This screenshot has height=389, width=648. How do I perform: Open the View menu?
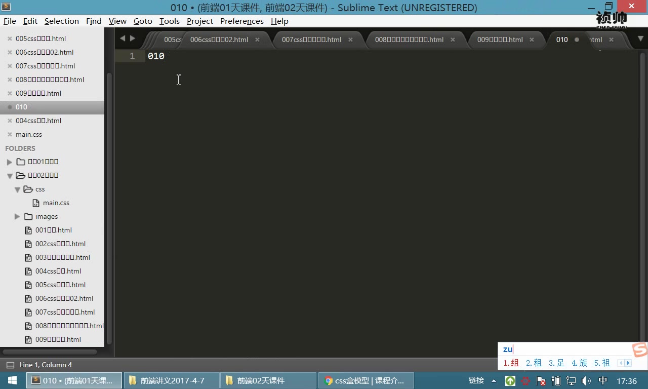[x=117, y=21]
